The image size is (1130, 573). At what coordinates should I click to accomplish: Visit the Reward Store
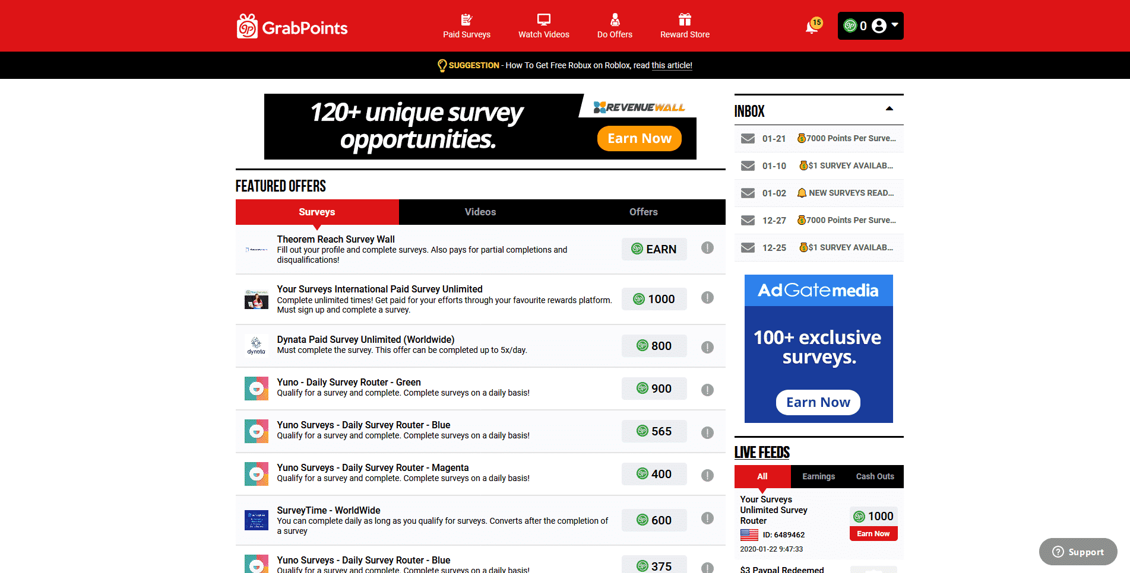[x=685, y=26]
